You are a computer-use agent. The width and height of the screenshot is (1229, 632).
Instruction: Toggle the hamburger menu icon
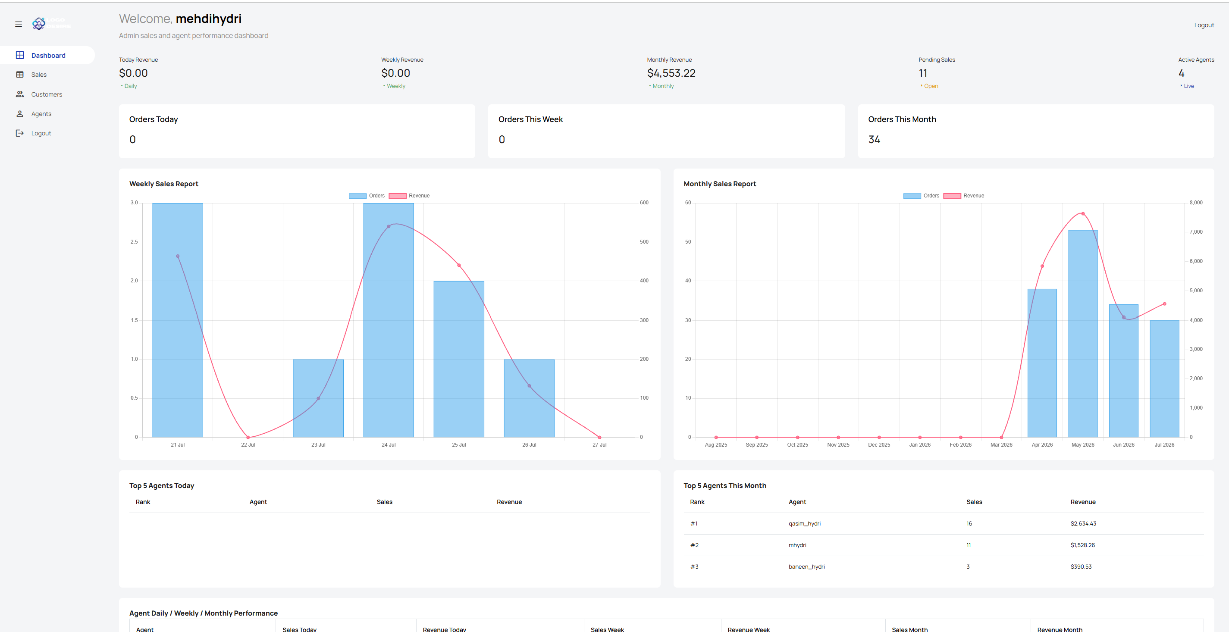tap(19, 24)
